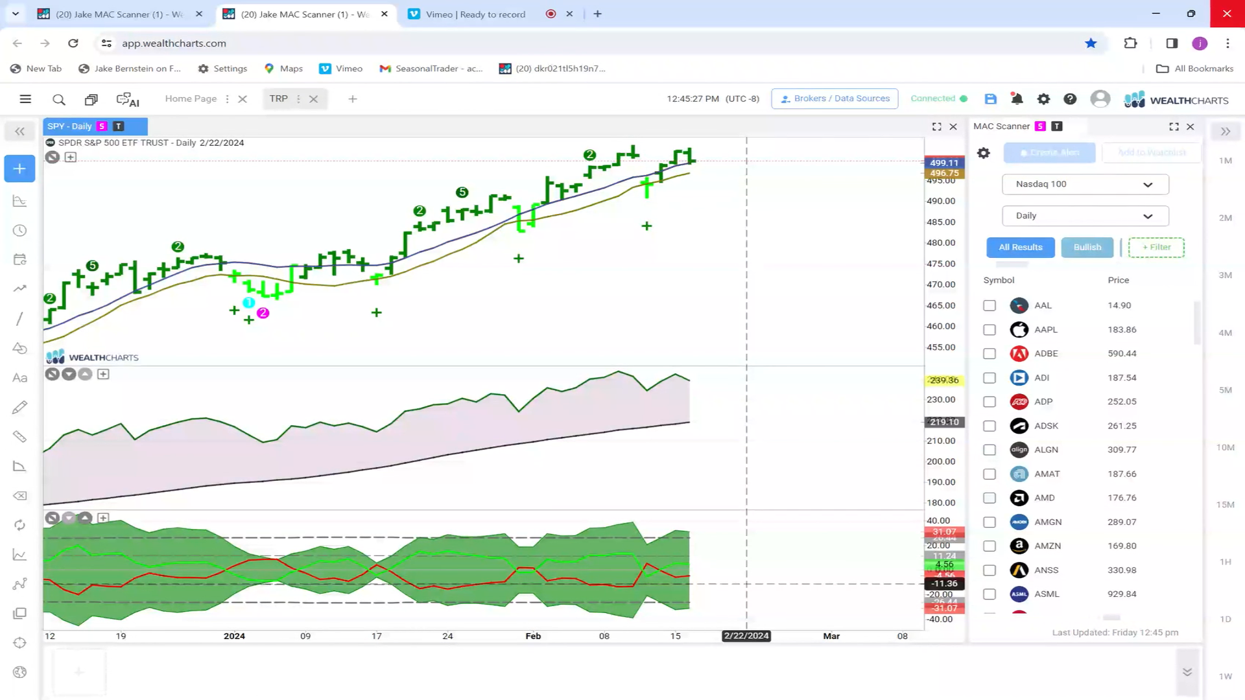Select the chart indicators sidebar icon

[19, 201]
